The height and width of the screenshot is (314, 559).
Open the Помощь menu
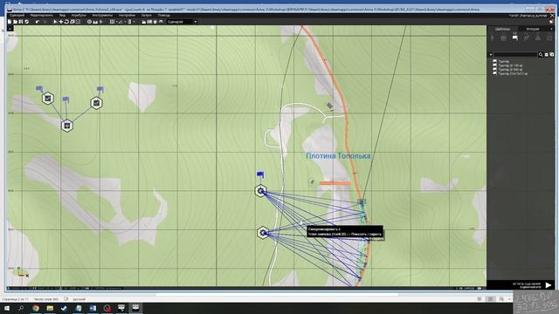click(x=164, y=16)
